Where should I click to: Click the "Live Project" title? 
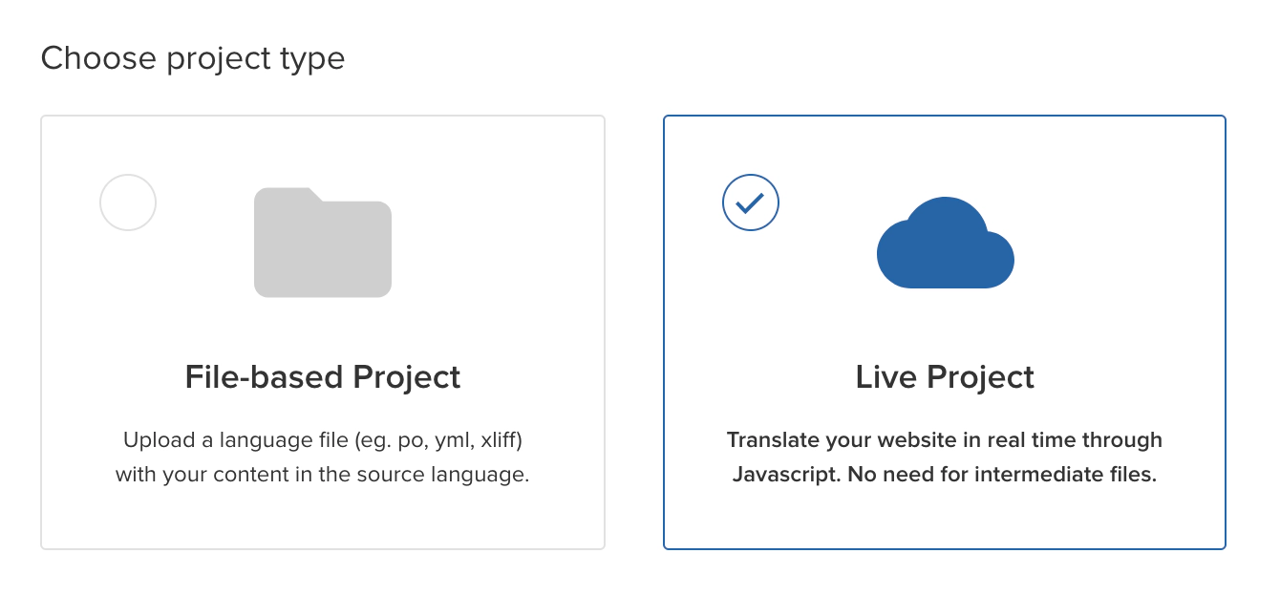[945, 377]
